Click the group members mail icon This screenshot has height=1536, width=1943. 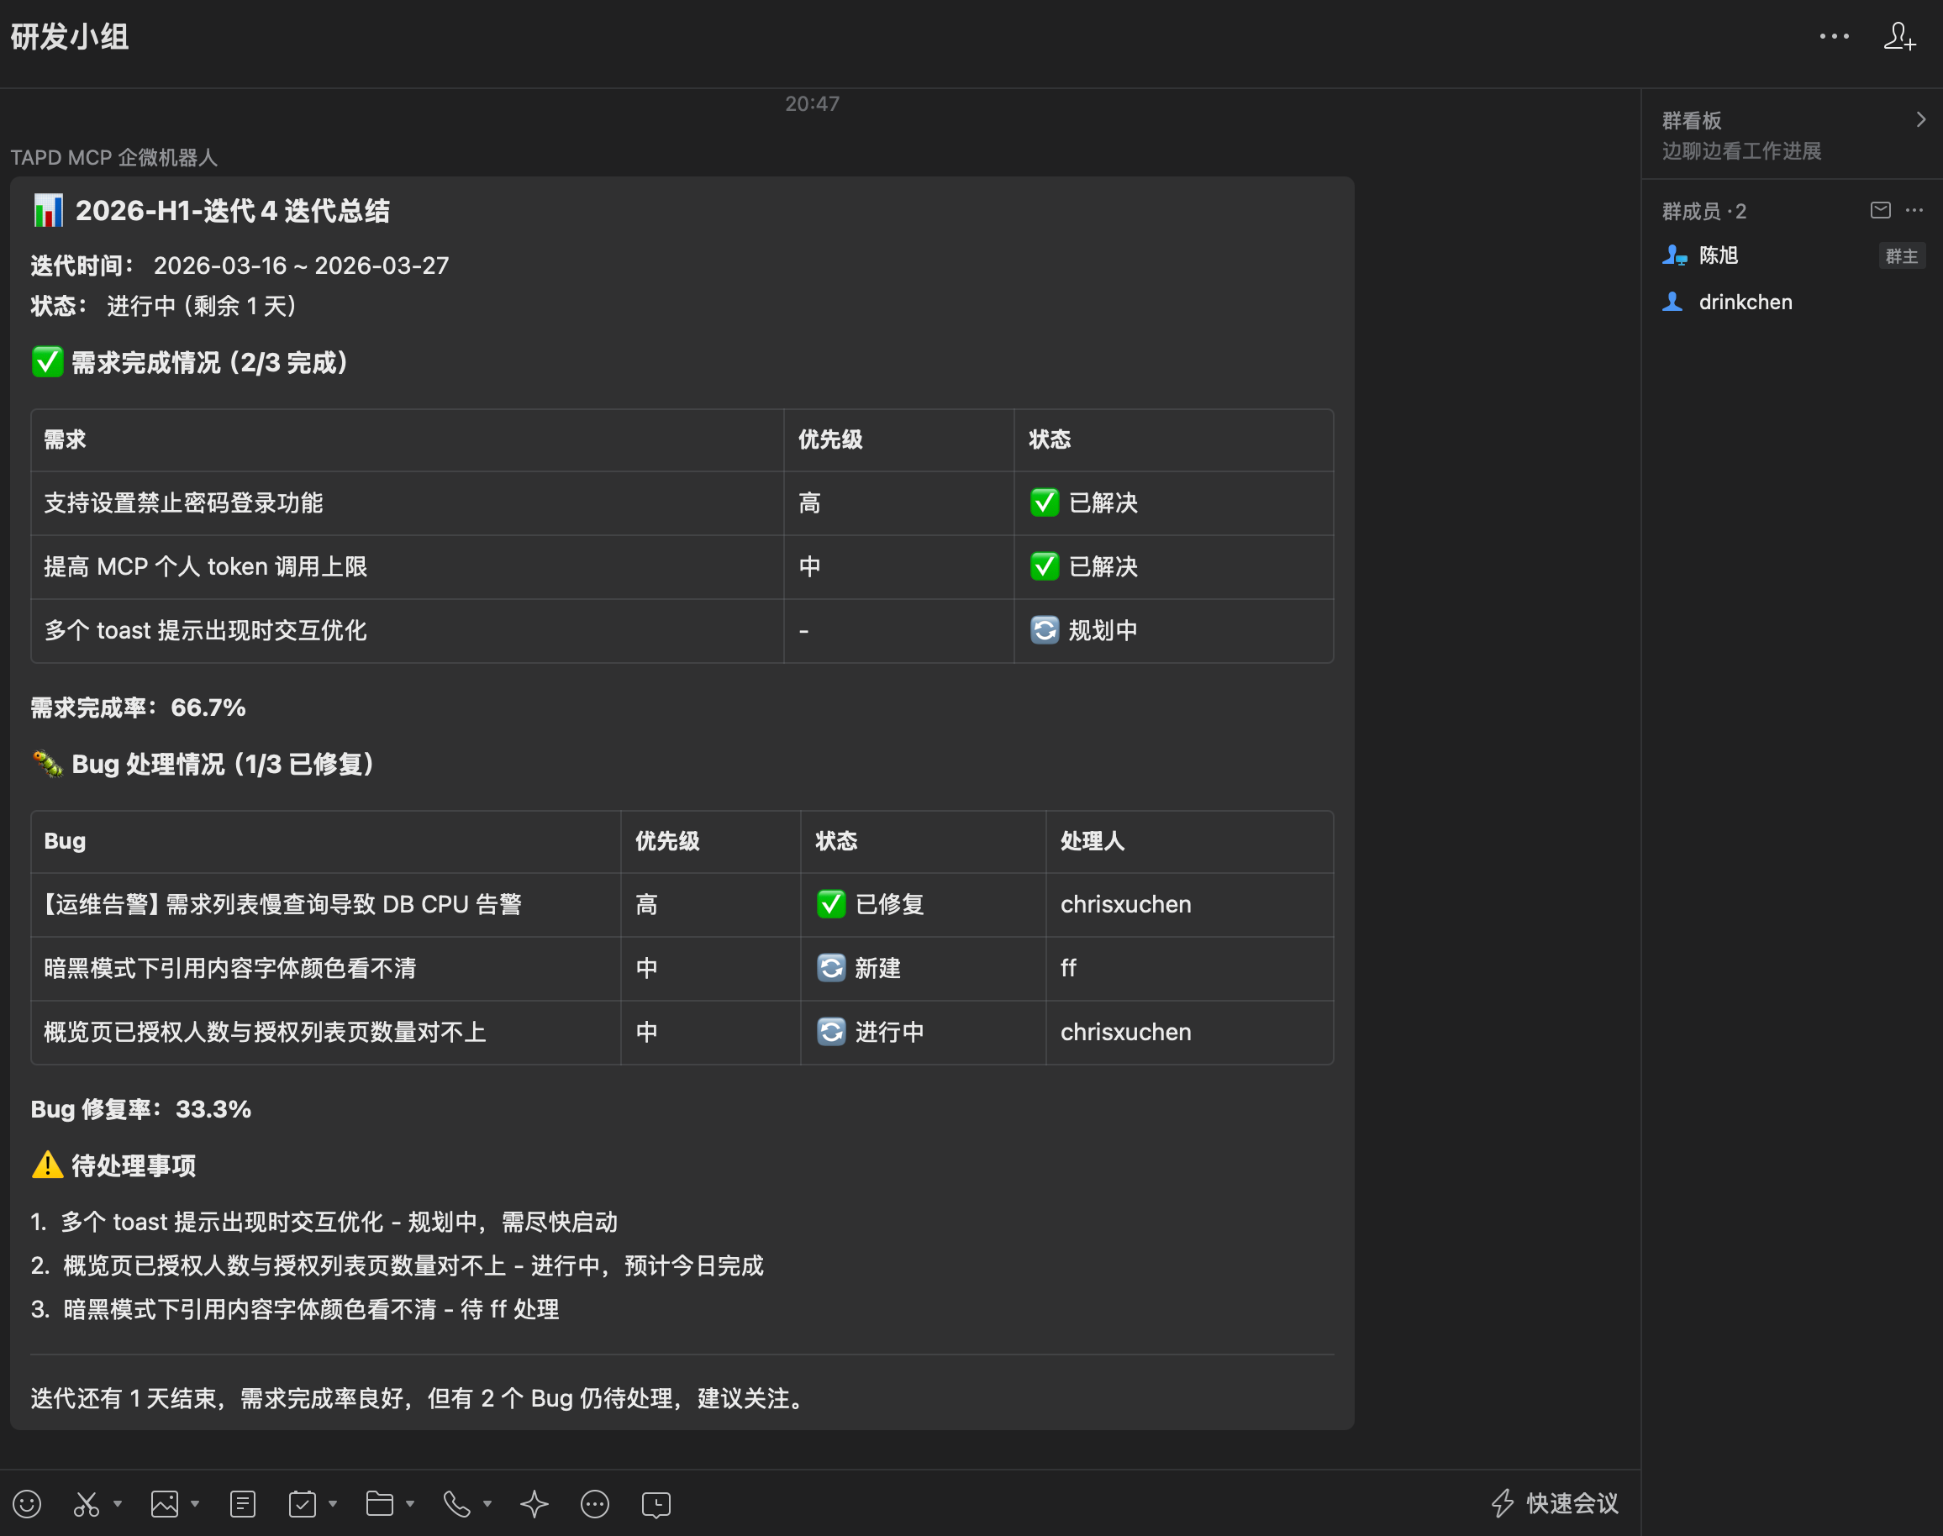pyautogui.click(x=1880, y=210)
